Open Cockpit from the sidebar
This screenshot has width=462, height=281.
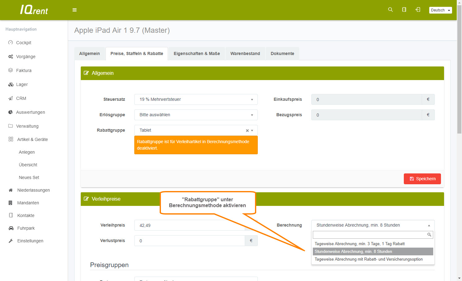point(24,43)
